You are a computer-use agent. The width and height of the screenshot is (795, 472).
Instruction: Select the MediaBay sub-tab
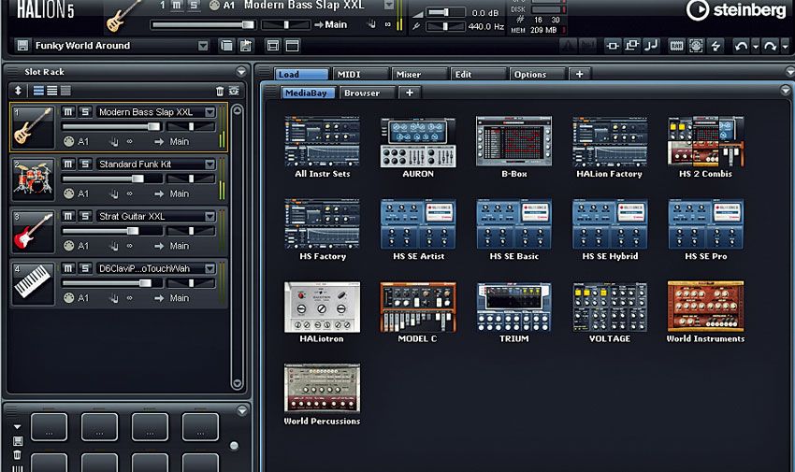pyautogui.click(x=308, y=93)
